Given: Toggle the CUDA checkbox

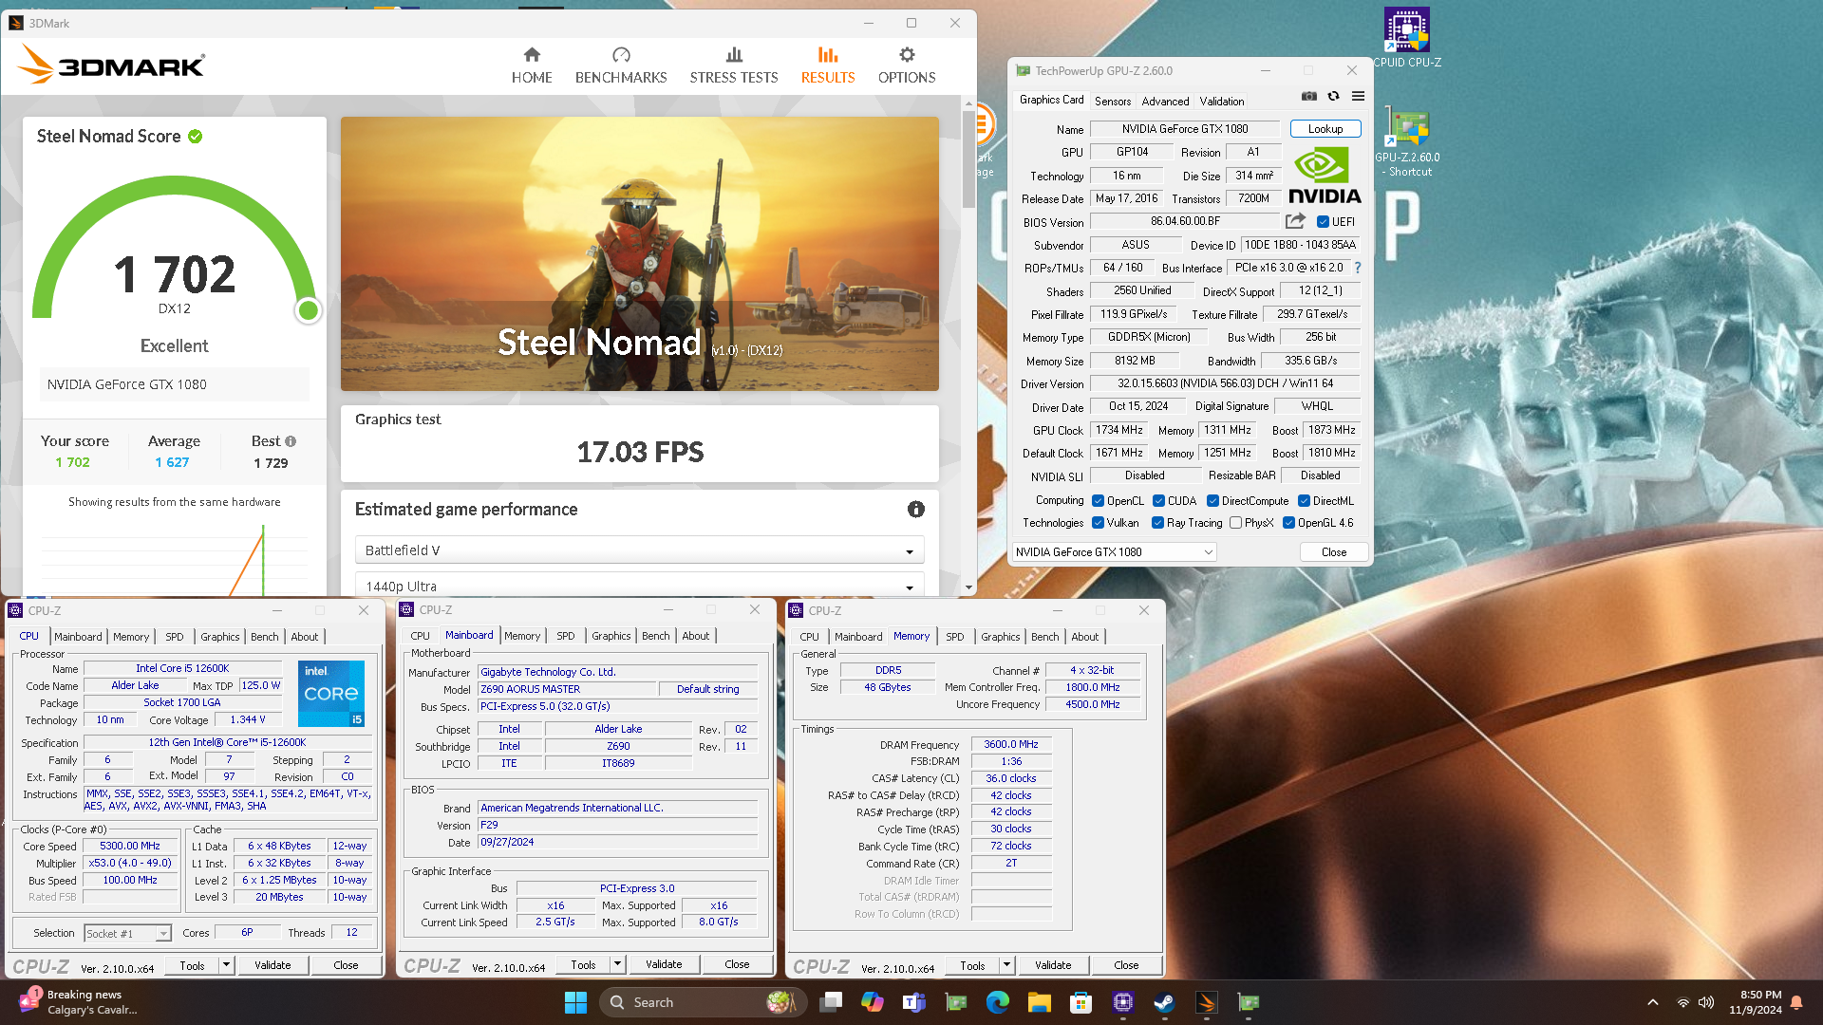Looking at the screenshot, I should pyautogui.click(x=1158, y=501).
